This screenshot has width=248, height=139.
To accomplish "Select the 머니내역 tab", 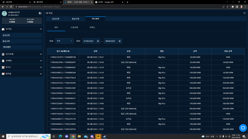I will coord(95,19).
